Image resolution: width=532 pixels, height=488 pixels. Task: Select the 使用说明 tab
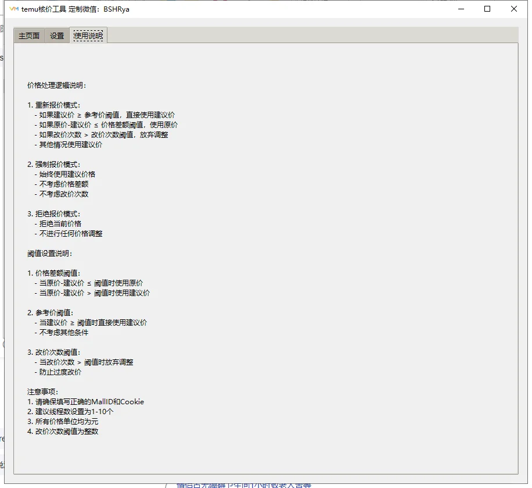tap(88, 35)
